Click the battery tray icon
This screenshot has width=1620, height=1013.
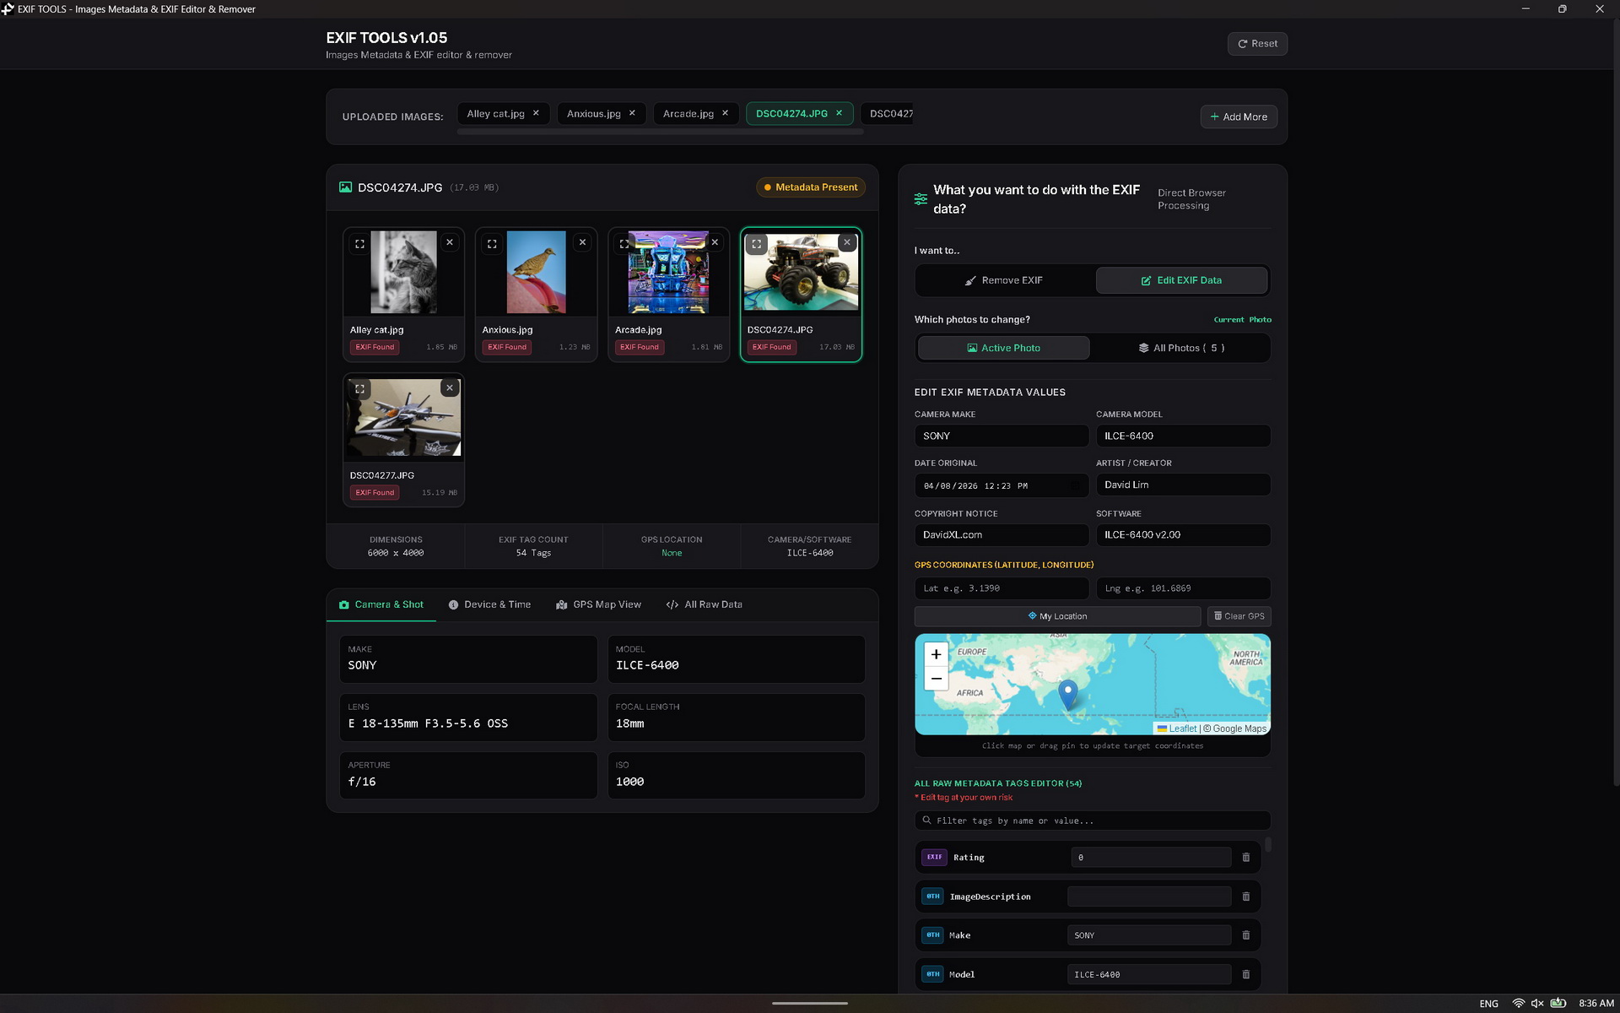pos(1558,1003)
